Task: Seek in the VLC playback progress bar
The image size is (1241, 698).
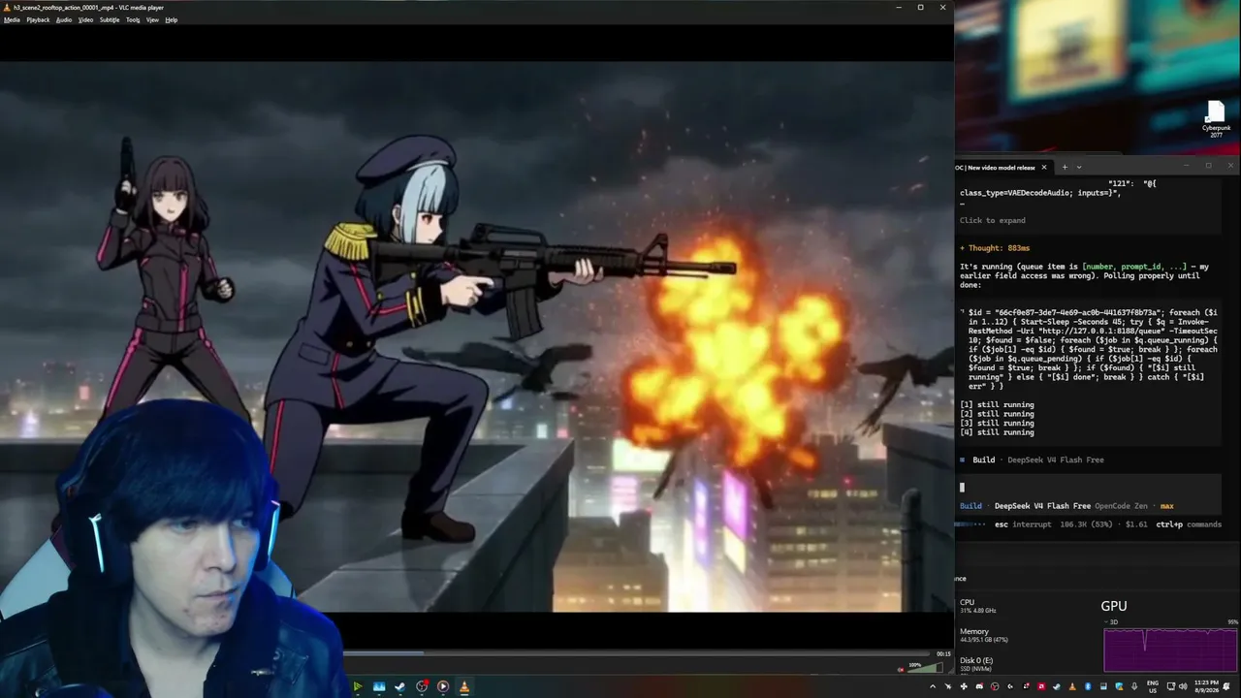Action: (x=636, y=653)
